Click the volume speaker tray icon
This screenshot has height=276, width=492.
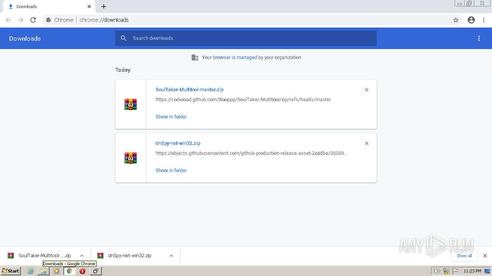[437, 271]
